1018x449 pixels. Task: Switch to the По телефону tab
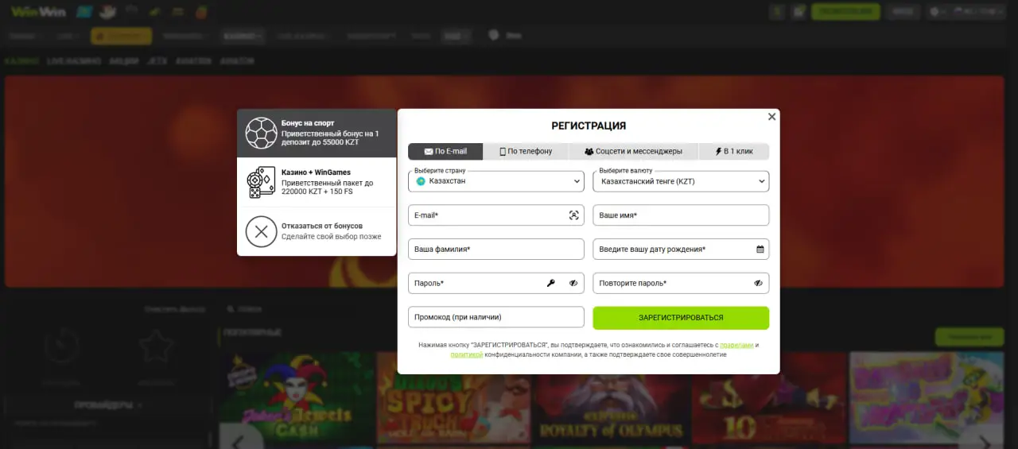(526, 151)
